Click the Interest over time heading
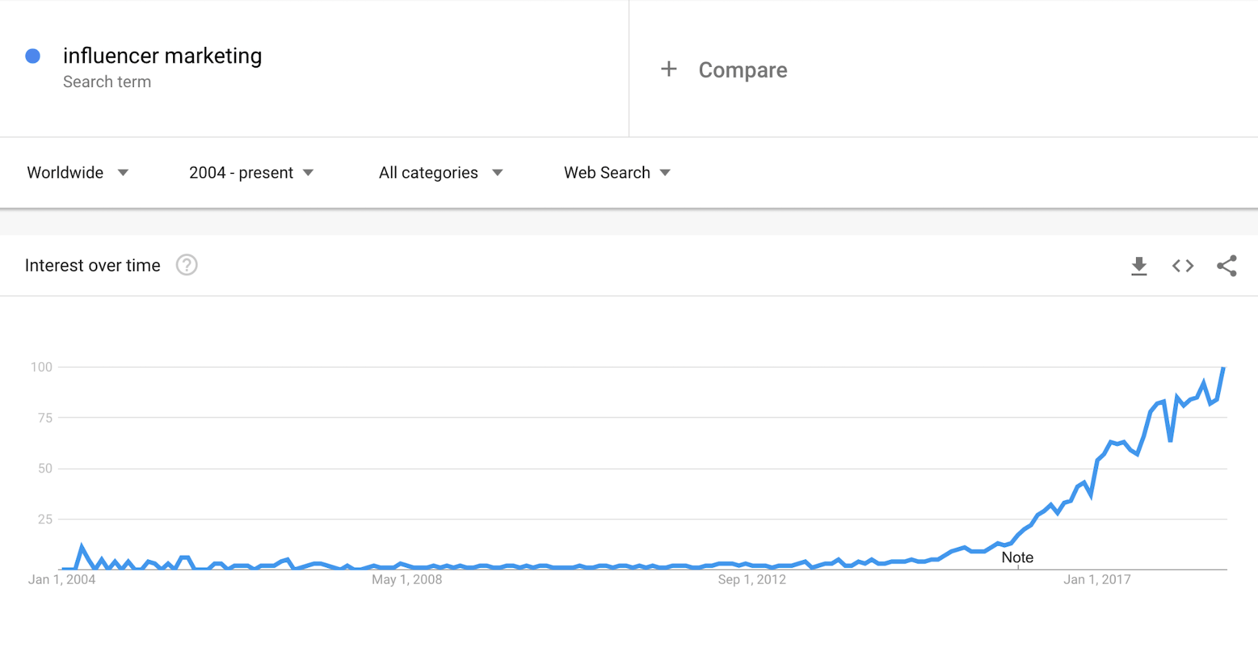The width and height of the screenshot is (1258, 665). pyautogui.click(x=92, y=265)
